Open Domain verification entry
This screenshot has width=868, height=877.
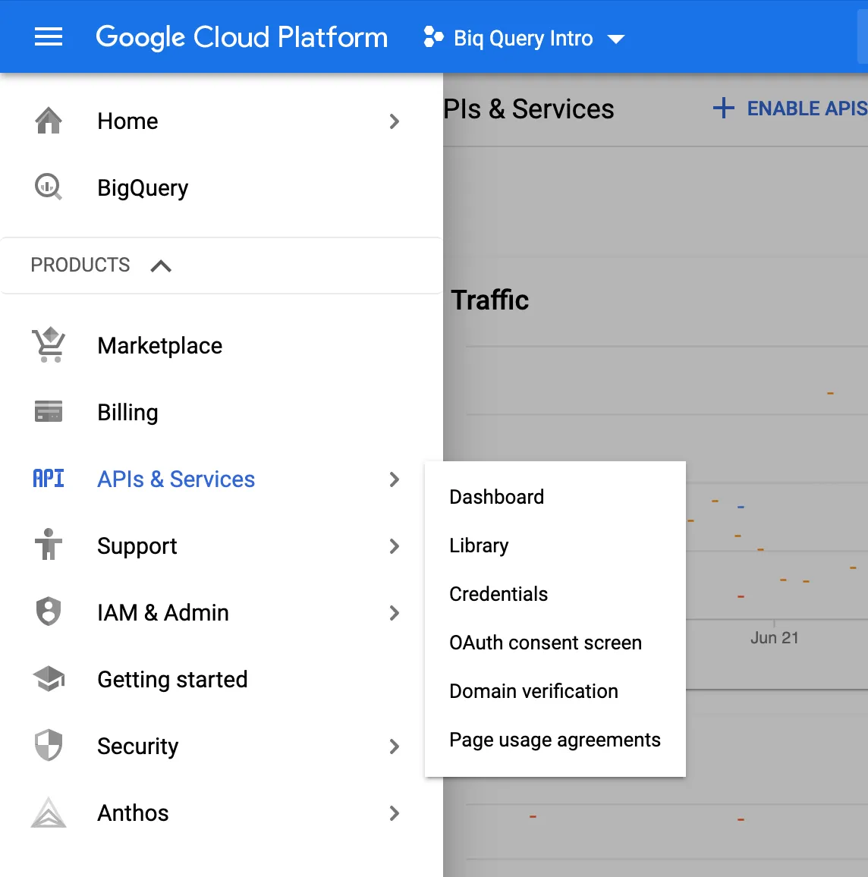coord(533,691)
